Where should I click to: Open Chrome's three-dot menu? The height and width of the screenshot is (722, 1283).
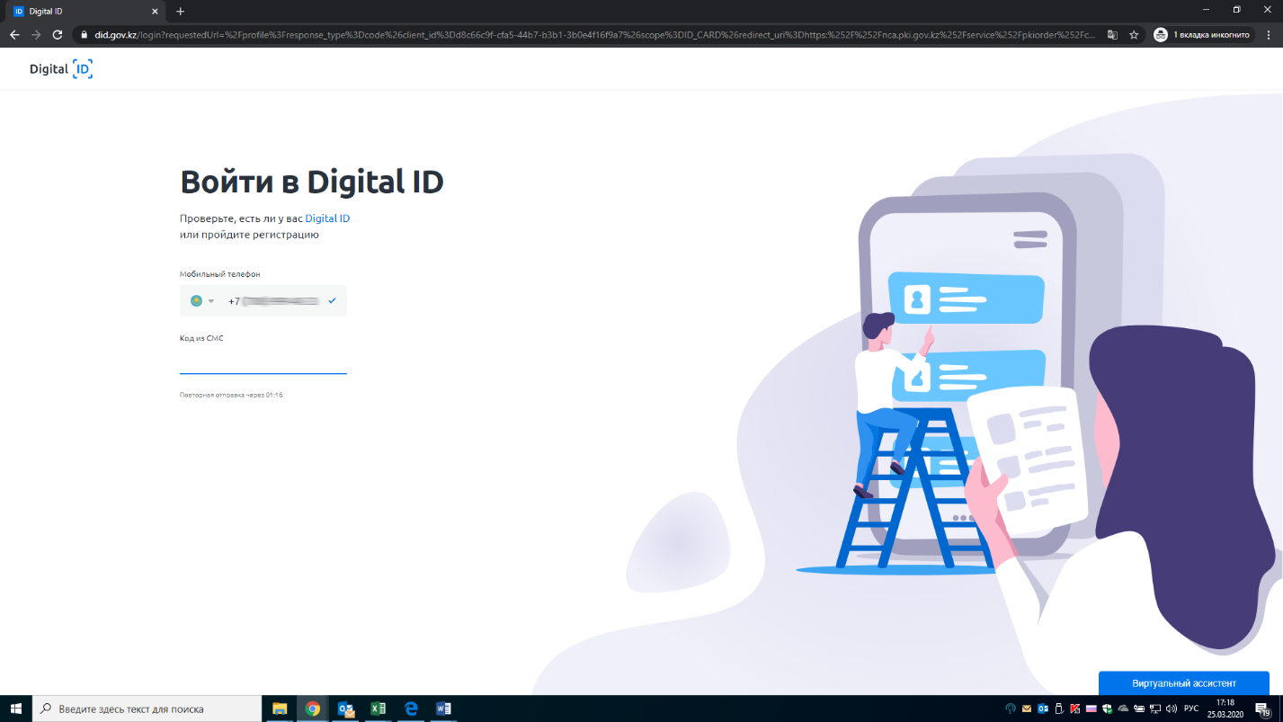tap(1268, 35)
